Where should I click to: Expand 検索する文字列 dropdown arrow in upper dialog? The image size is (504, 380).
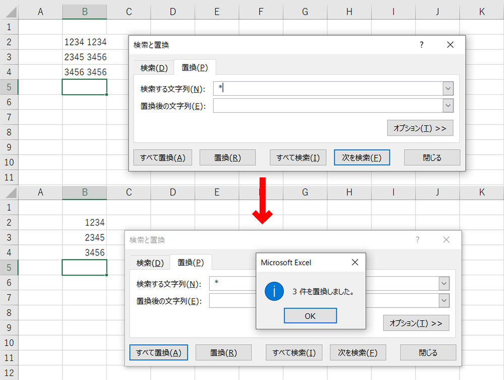pos(448,89)
